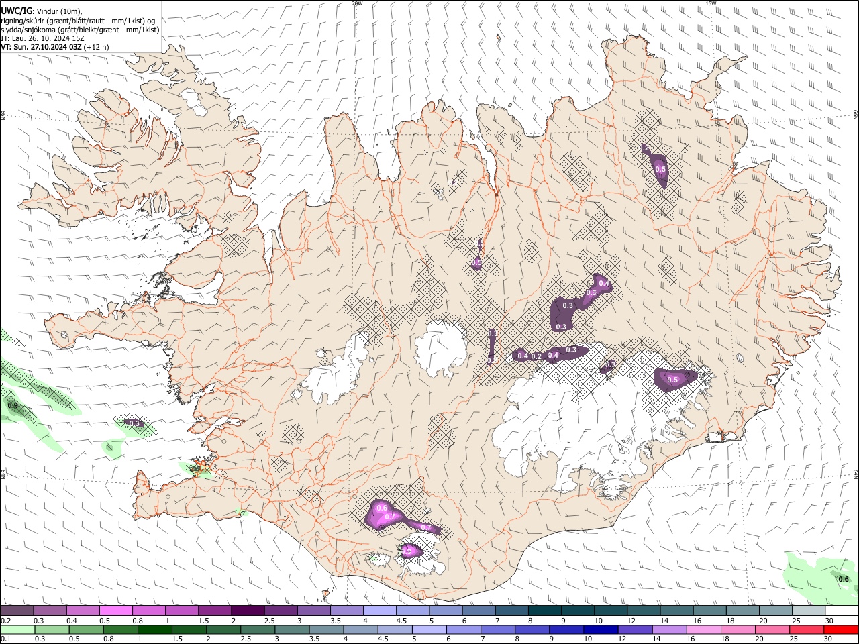859x644 pixels.
Task: Select the light pink 16 swatch in bottom legend row
Action: click(703, 629)
